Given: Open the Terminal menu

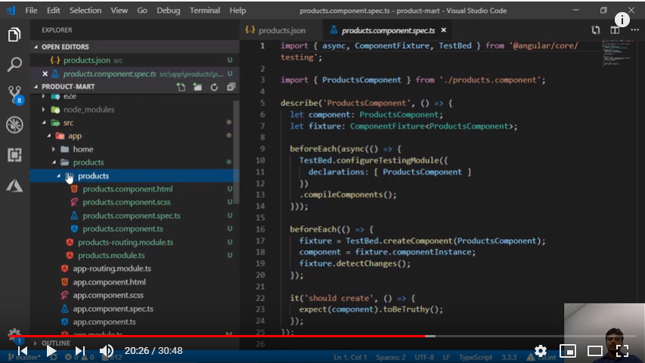Looking at the screenshot, I should click(x=204, y=11).
